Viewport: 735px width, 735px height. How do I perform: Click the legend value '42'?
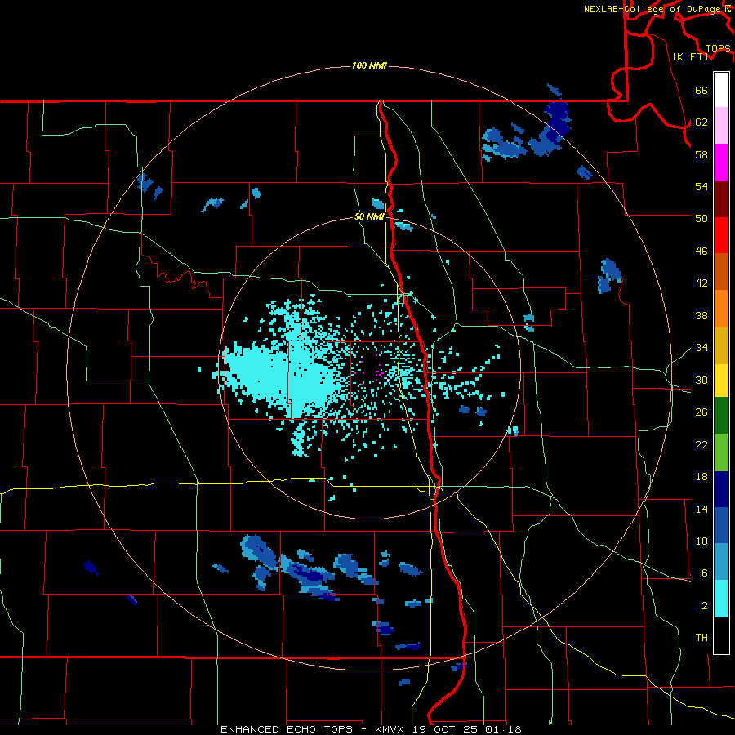702,283
